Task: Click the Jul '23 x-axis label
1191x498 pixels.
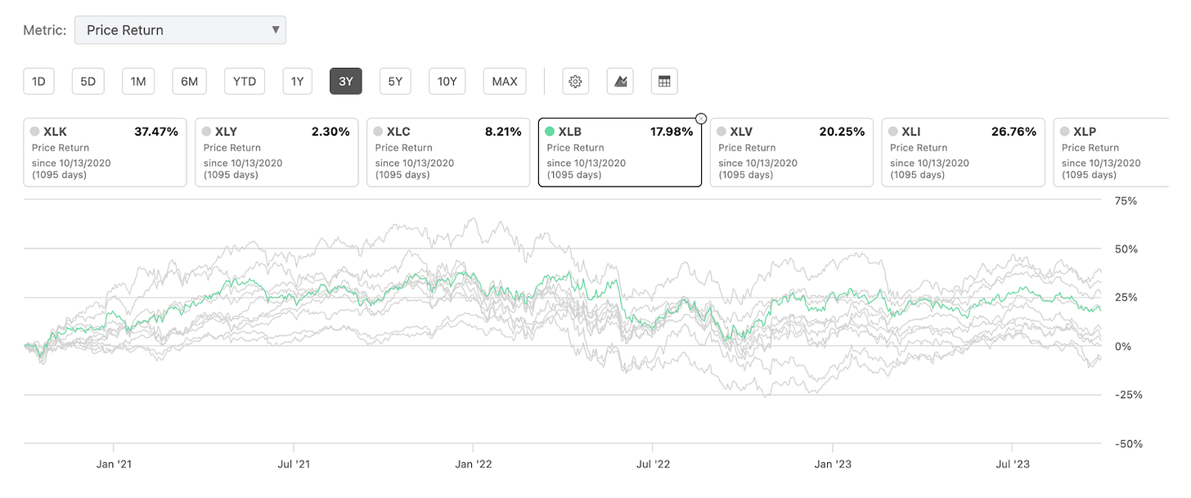Action: coord(1013,464)
